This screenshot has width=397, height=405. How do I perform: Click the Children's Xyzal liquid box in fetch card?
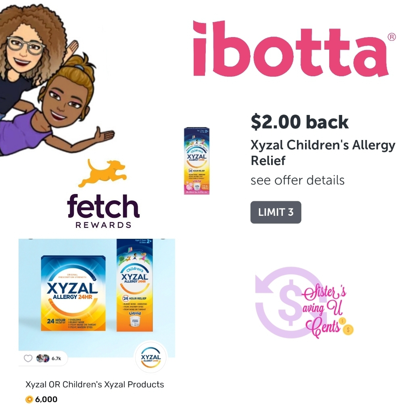point(135,285)
